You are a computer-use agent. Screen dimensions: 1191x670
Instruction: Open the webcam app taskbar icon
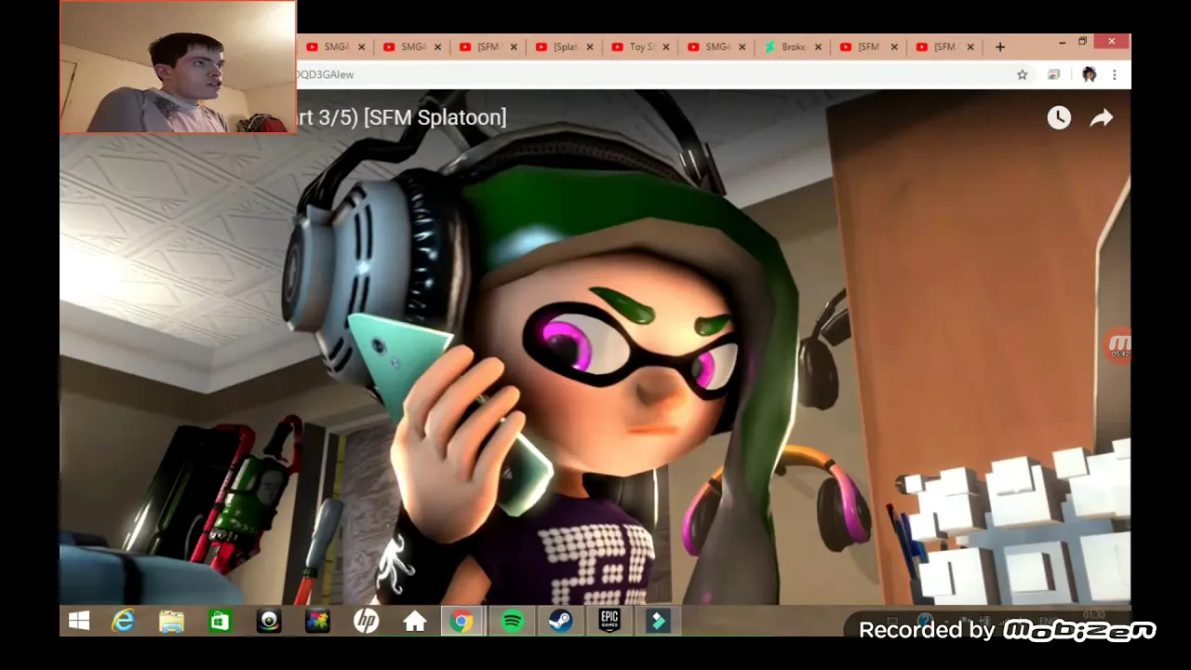click(269, 621)
